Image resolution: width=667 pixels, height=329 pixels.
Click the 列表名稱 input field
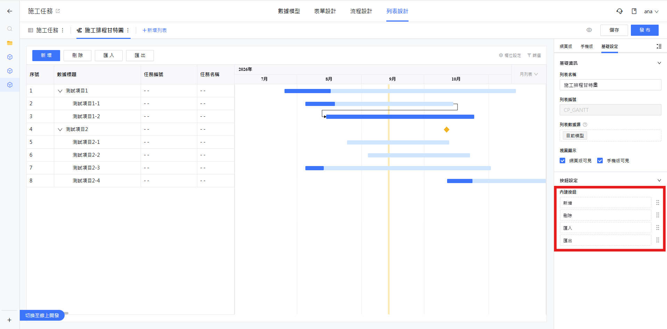coord(610,85)
